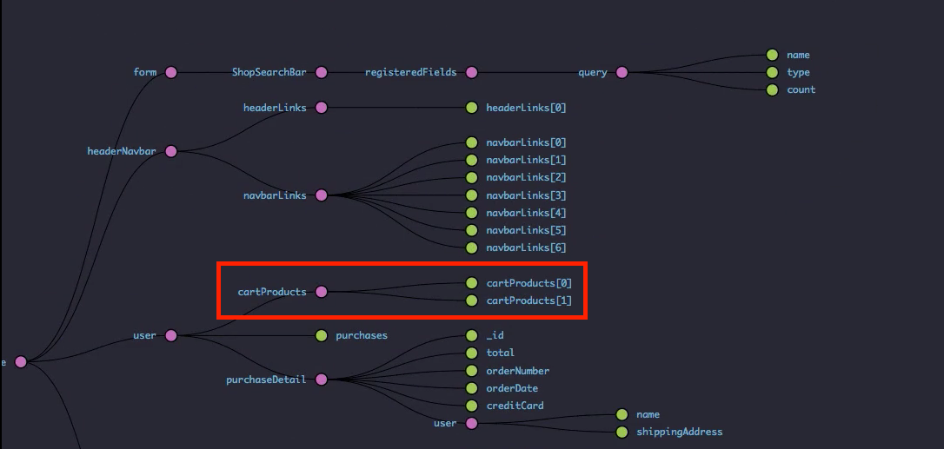944x449 pixels.
Task: Select the navbarLinks[3] green node
Action: pyautogui.click(x=472, y=195)
